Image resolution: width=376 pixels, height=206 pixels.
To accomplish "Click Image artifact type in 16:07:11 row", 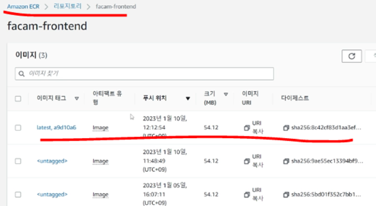I will tap(100, 195).
